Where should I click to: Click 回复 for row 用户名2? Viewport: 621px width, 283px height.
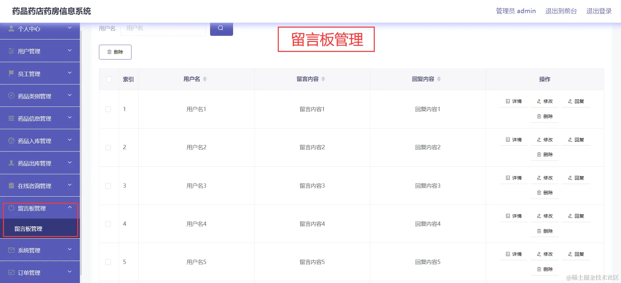click(x=576, y=140)
